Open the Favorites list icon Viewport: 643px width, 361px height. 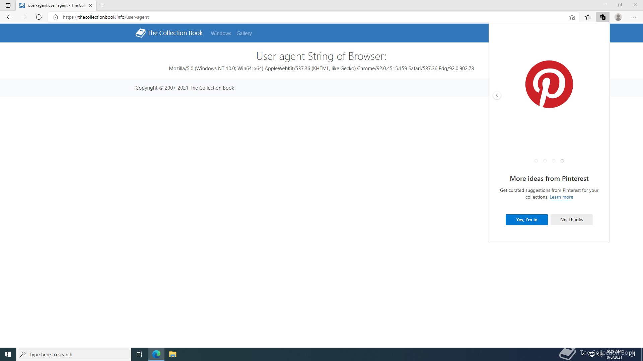tap(588, 17)
